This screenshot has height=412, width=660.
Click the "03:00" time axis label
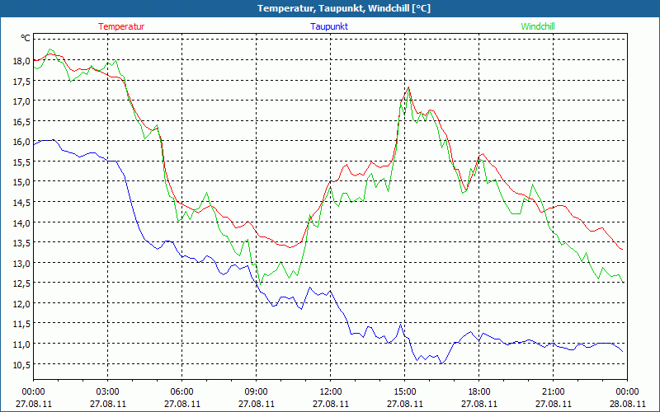(x=108, y=392)
